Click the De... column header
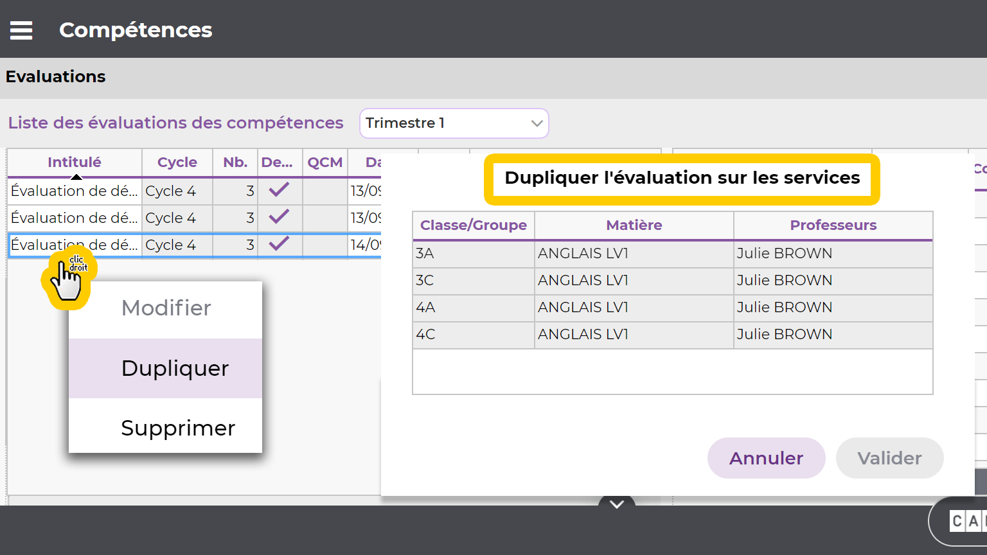987x555 pixels. pos(277,163)
